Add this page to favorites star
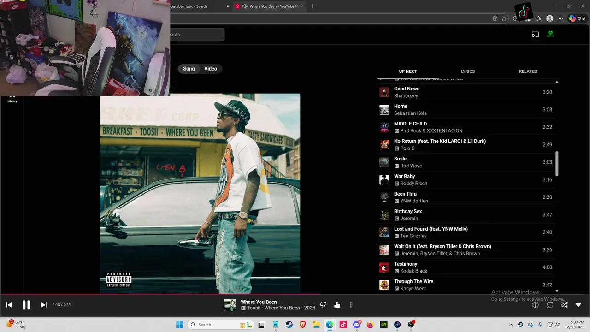 click(x=504, y=18)
